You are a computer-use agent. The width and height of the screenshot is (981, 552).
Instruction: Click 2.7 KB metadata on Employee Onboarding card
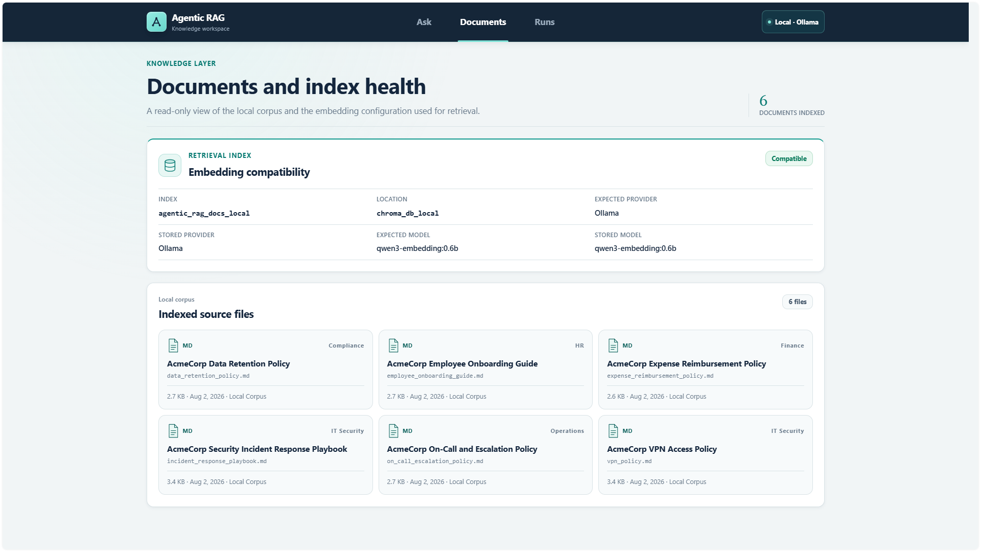pos(436,397)
